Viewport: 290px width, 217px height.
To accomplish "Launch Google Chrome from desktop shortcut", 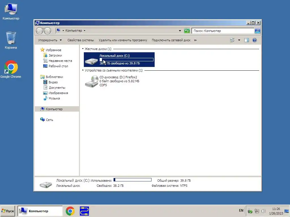I will [x=11, y=70].
